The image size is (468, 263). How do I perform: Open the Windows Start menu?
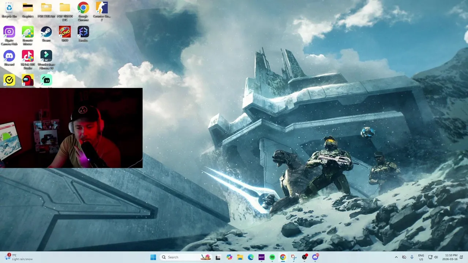coord(153,257)
